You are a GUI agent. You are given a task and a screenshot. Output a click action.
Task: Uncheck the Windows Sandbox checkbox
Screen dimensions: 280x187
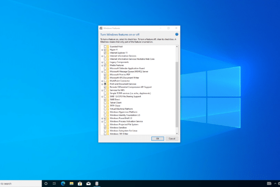pos(105,128)
